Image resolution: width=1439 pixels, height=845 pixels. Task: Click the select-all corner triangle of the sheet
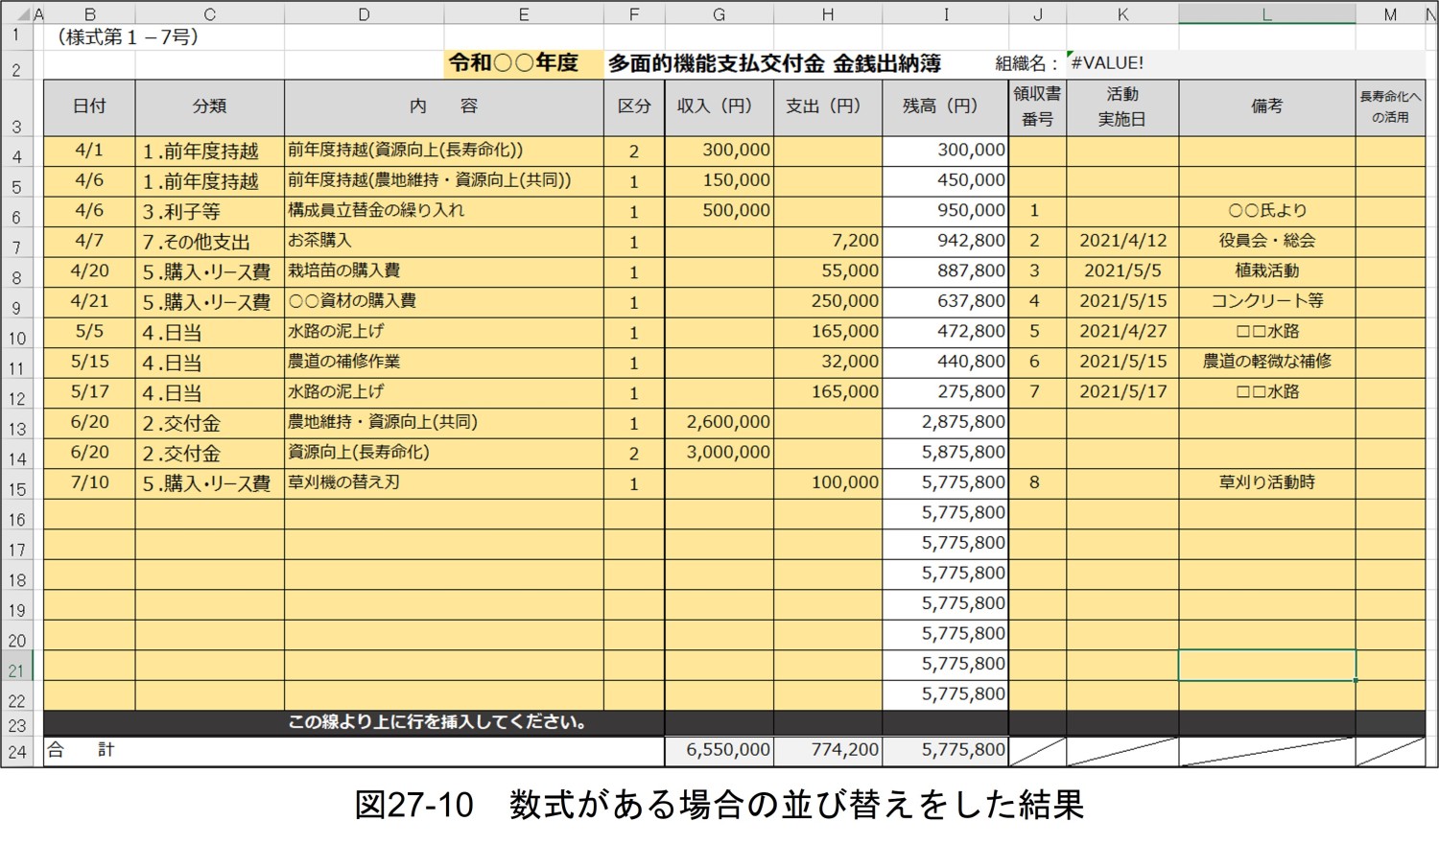(x=23, y=15)
